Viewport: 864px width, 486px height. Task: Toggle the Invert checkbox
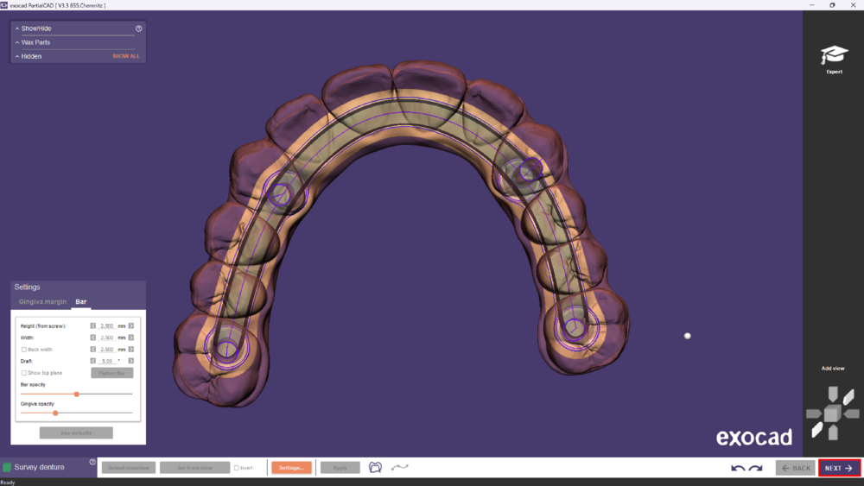pos(237,468)
